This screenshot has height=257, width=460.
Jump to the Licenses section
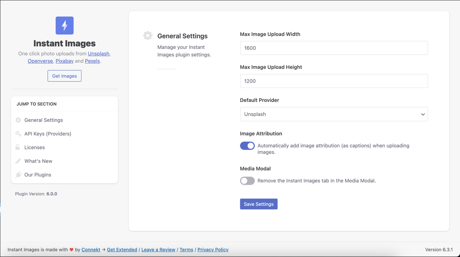click(34, 147)
